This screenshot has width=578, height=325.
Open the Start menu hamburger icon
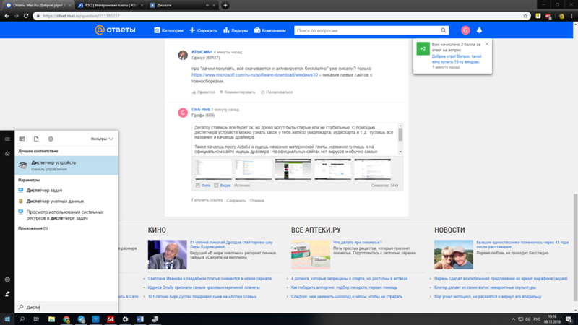point(7,139)
